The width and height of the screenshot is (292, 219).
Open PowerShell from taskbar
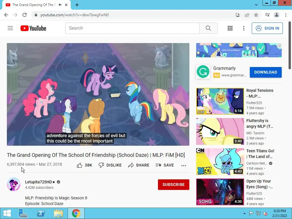41,213
